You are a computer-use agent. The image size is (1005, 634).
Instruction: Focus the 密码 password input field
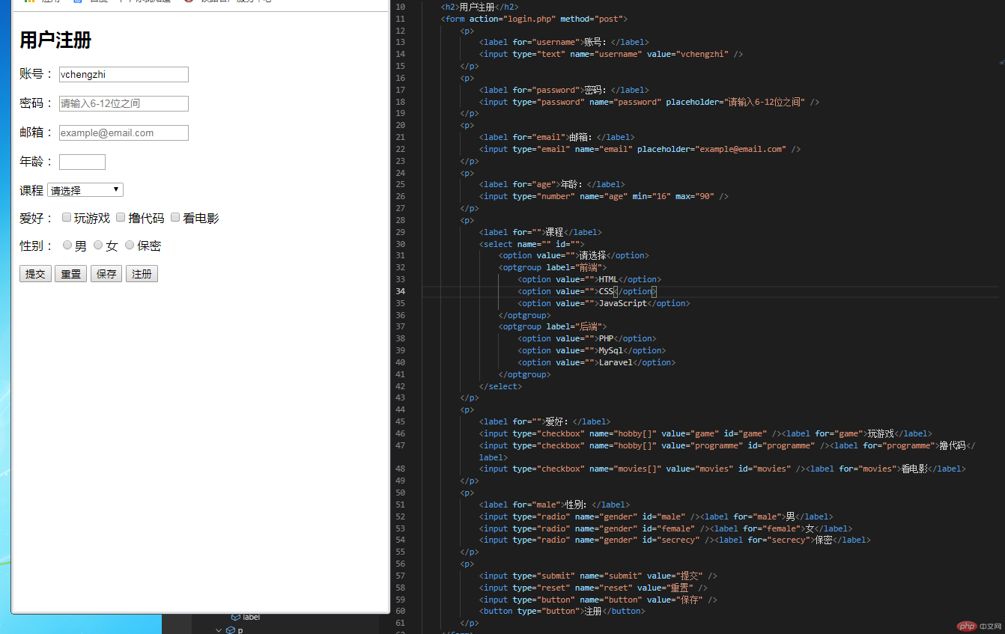pos(124,103)
